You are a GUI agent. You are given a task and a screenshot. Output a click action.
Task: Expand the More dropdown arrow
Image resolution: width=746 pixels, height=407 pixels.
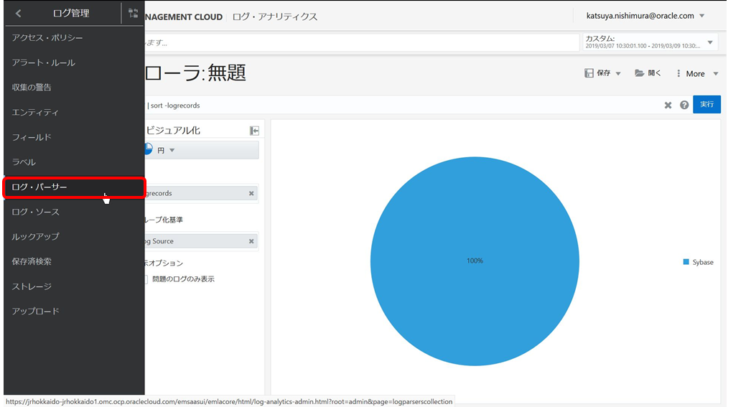(x=716, y=74)
